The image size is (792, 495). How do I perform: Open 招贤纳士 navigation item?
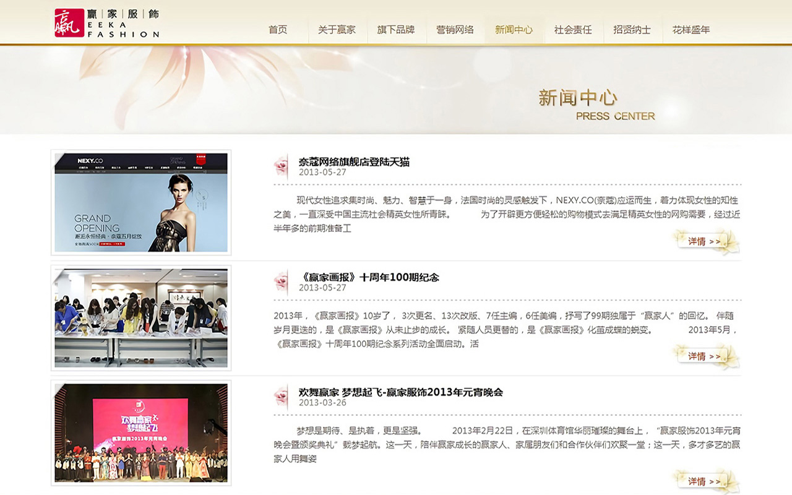pyautogui.click(x=632, y=30)
